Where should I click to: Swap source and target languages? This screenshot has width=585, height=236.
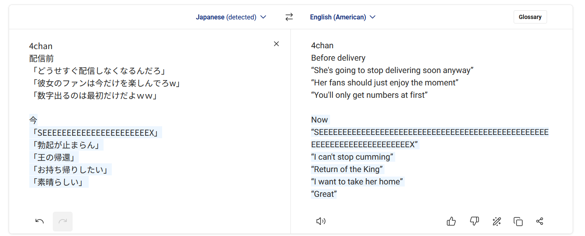(x=289, y=17)
